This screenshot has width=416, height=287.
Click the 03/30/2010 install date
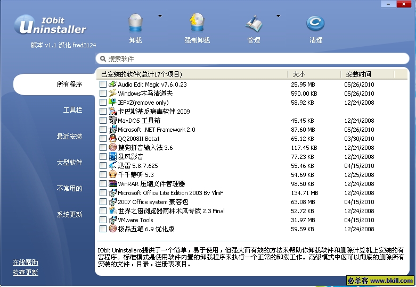[x=359, y=139]
